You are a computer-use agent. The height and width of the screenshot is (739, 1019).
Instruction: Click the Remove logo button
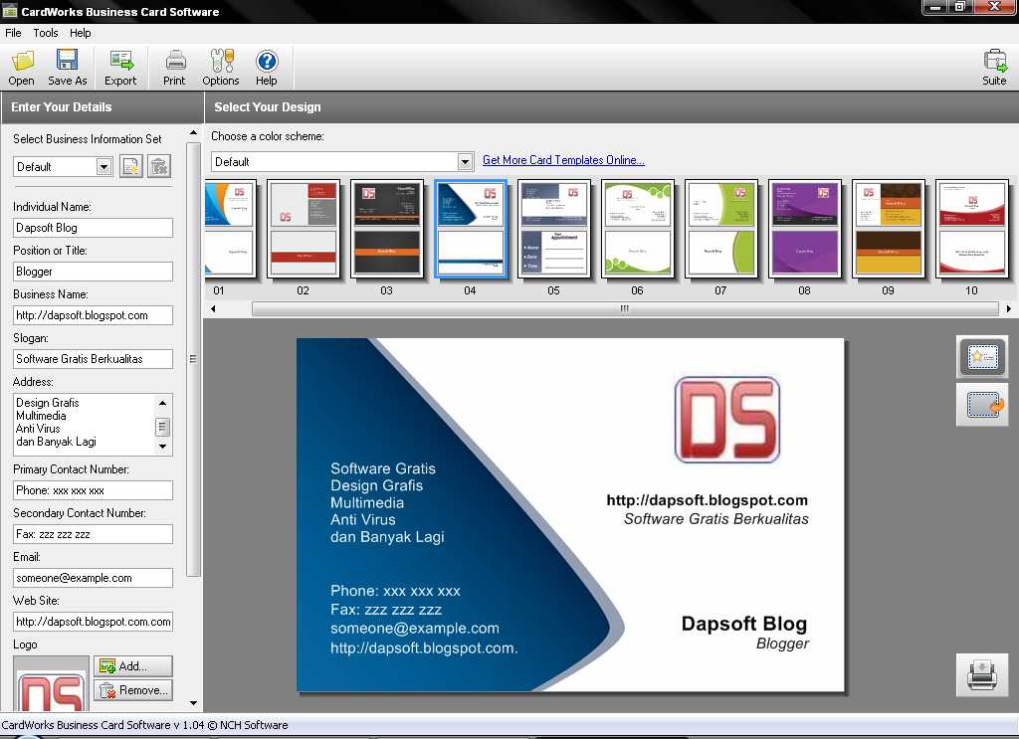(x=133, y=689)
